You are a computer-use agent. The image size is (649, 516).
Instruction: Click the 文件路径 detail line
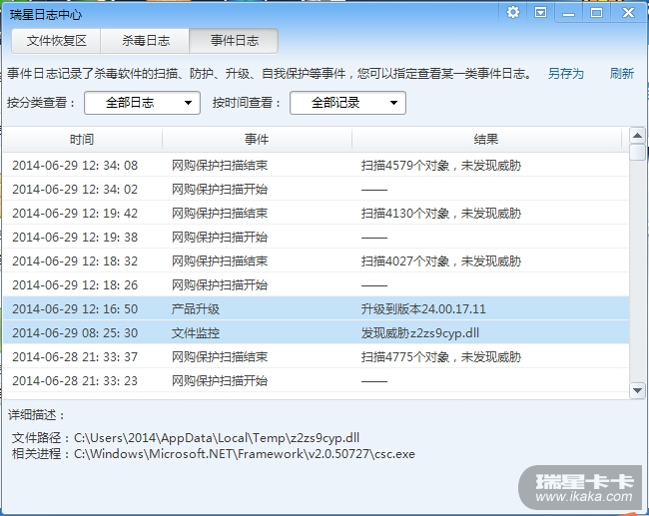pyautogui.click(x=186, y=438)
